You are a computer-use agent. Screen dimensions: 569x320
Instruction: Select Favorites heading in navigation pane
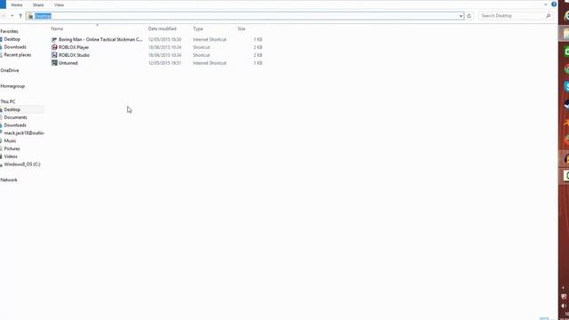pos(9,32)
